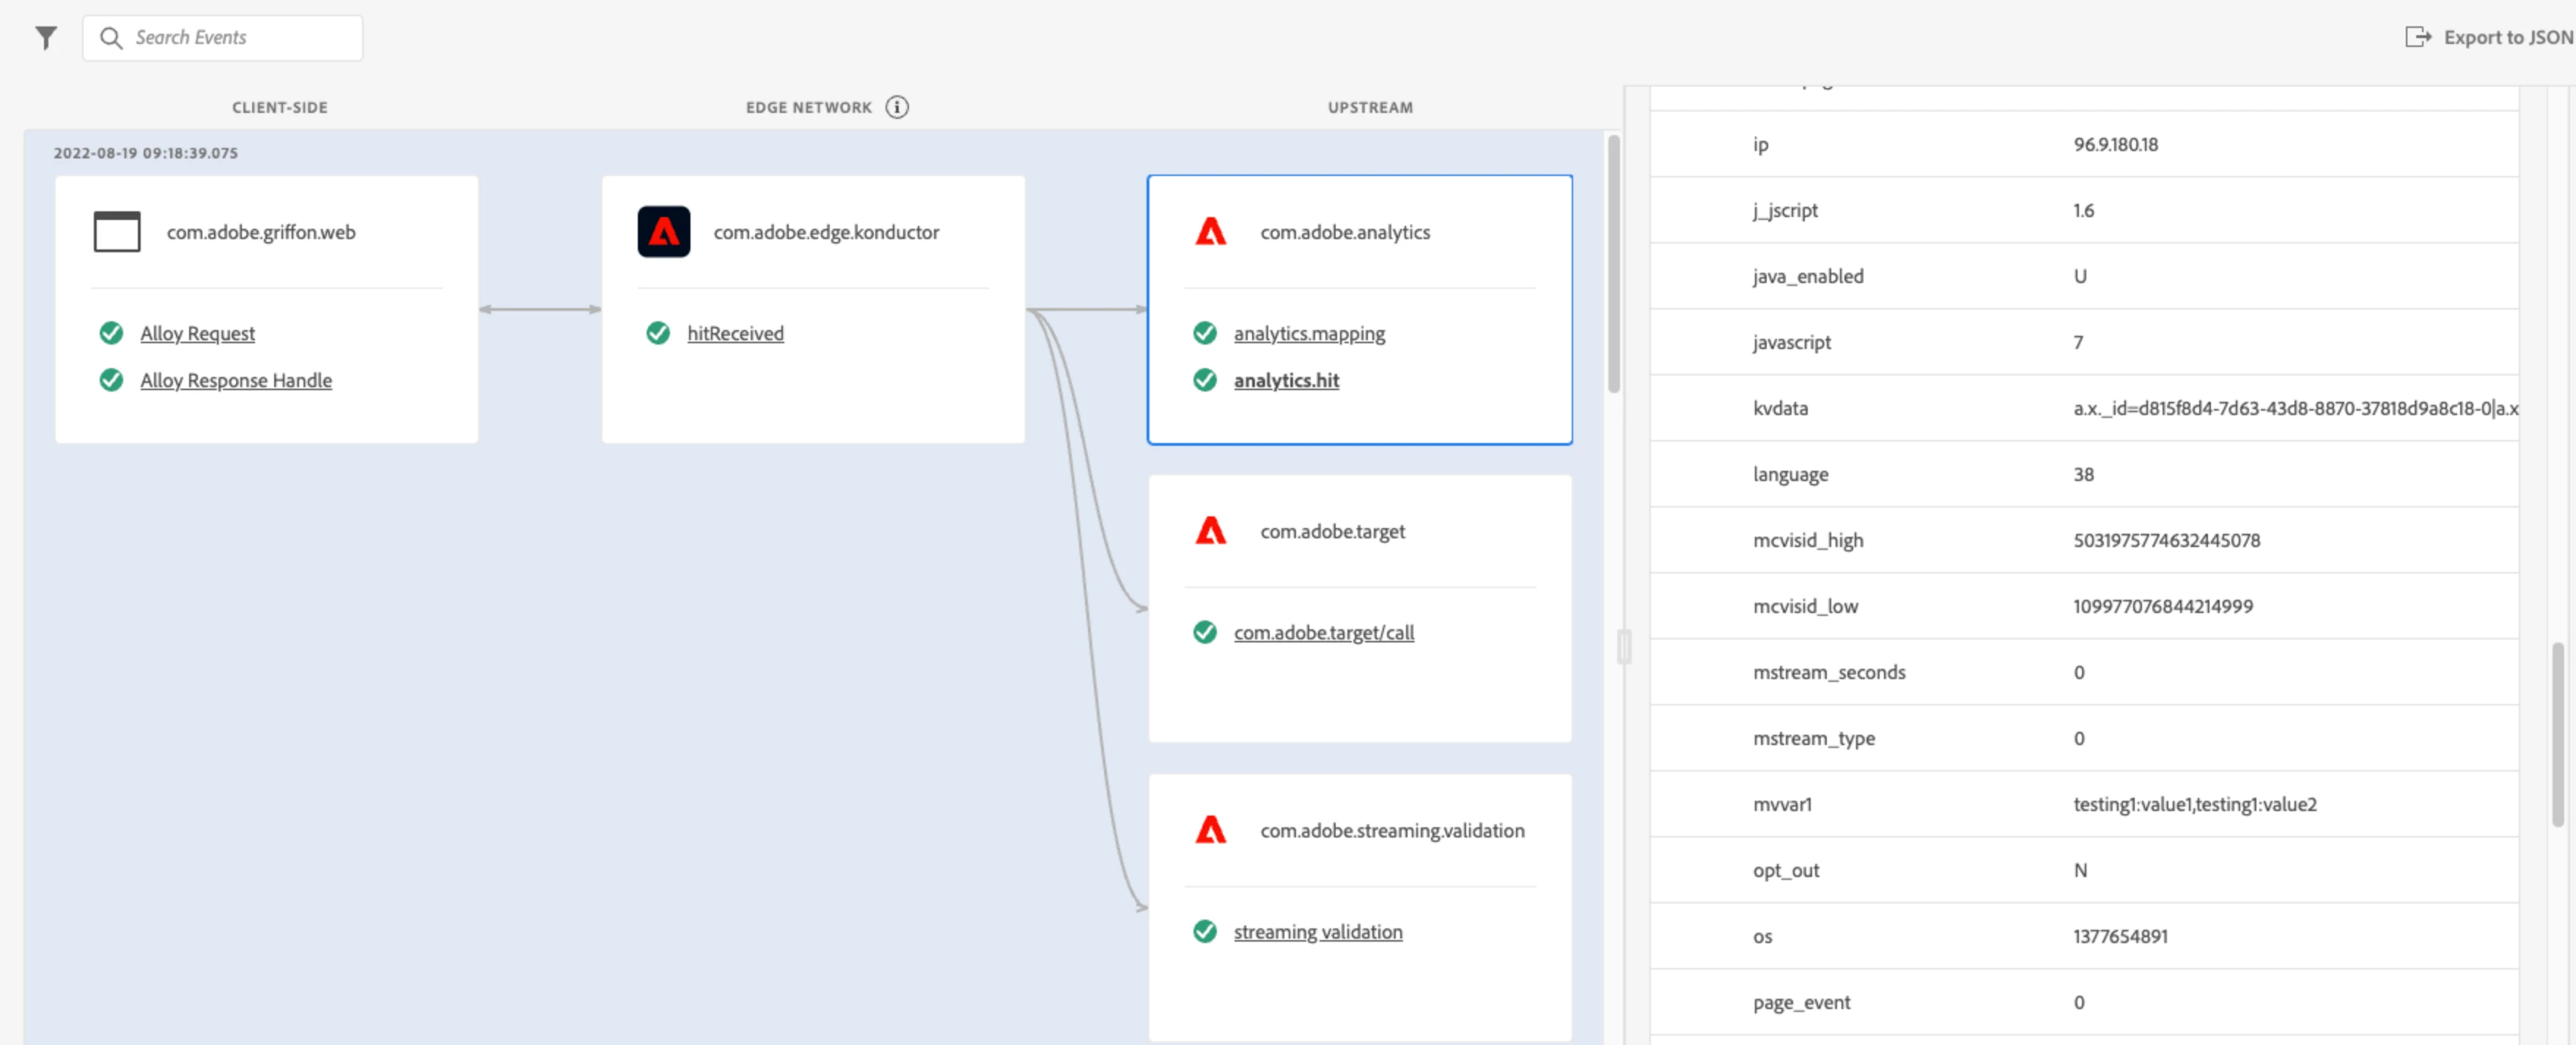The width and height of the screenshot is (2576, 1045).
Task: Open the Alloy Request event
Action: point(197,333)
